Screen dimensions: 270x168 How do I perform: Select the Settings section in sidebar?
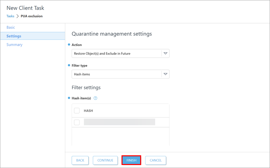14,36
